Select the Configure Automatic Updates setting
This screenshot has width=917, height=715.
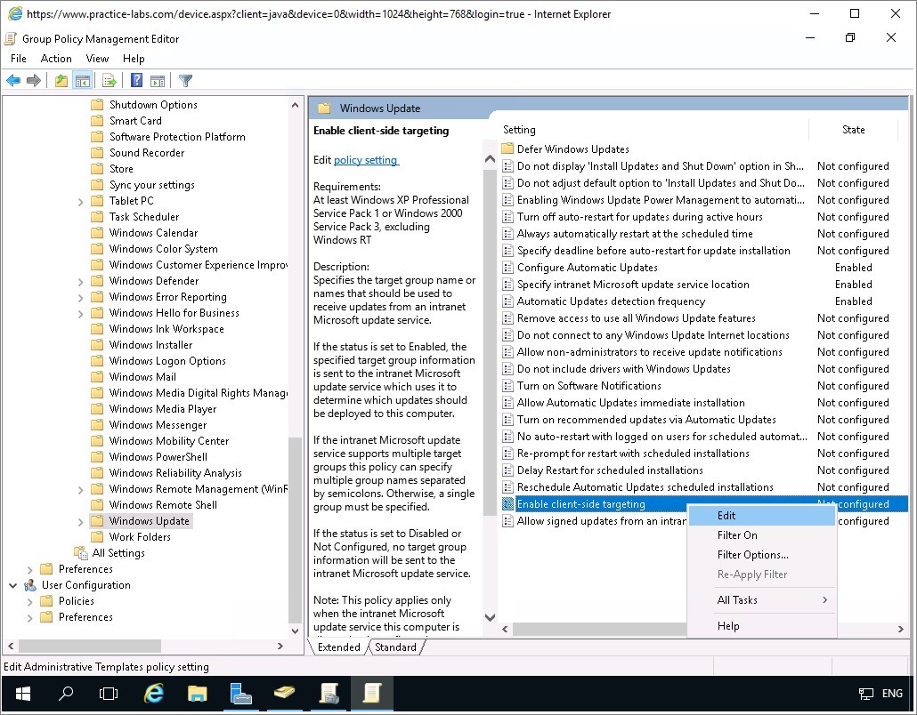[x=587, y=268]
